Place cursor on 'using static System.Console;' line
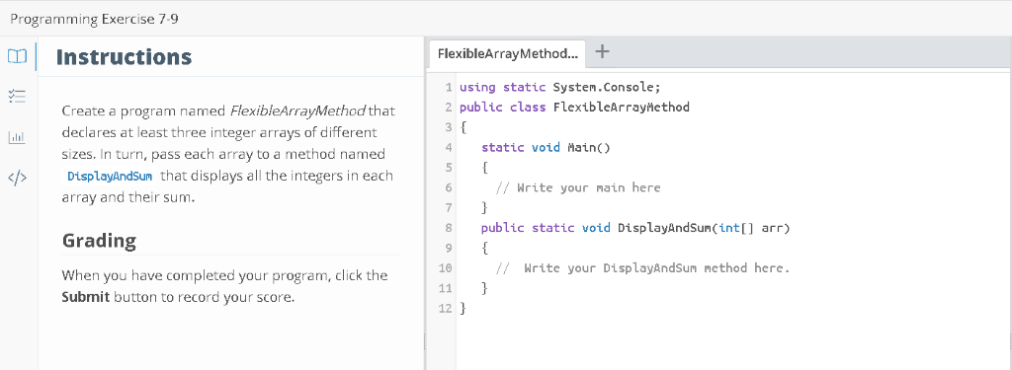Image resolution: width=1012 pixels, height=370 pixels. [x=560, y=87]
